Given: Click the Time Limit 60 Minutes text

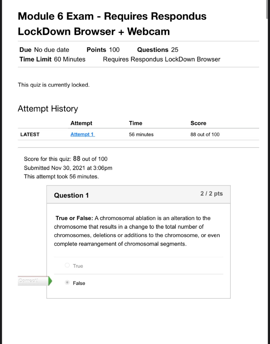Looking at the screenshot, I should [53, 59].
